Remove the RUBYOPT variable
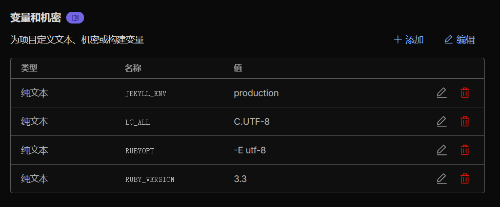The height and width of the screenshot is (207, 500). pyautogui.click(x=465, y=150)
